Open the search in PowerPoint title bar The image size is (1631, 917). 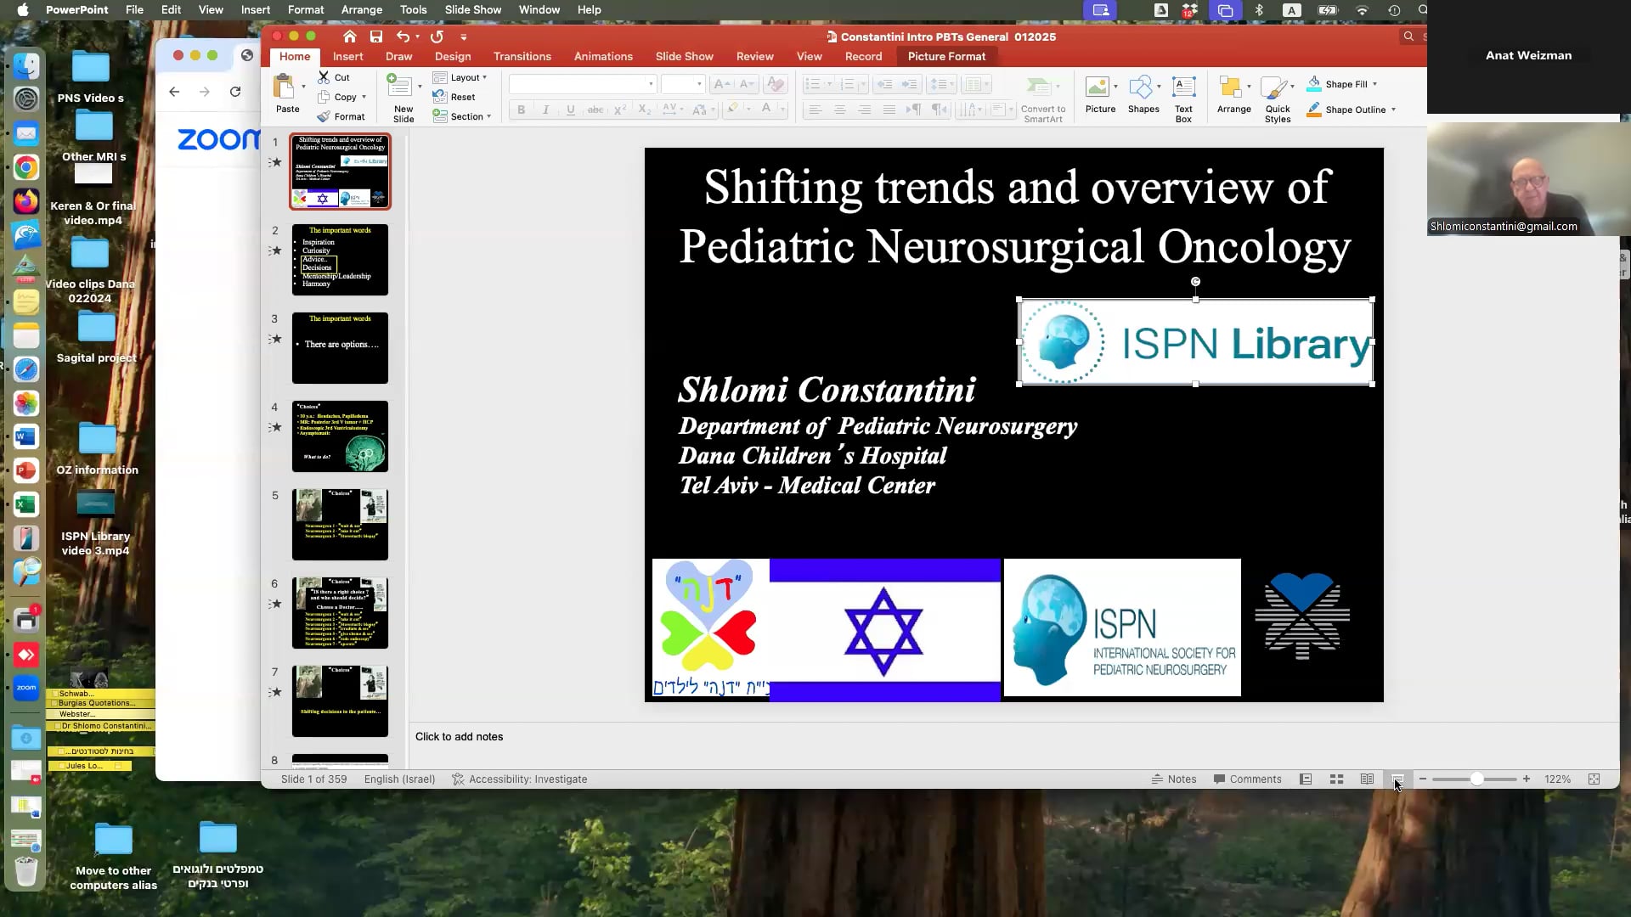[x=1408, y=37]
